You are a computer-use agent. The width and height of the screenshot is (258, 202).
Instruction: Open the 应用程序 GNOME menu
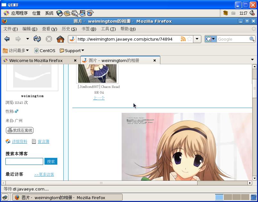[x=16, y=13]
